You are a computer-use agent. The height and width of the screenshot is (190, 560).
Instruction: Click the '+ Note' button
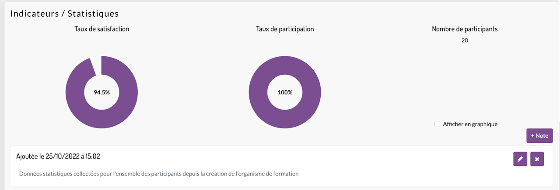click(x=539, y=135)
